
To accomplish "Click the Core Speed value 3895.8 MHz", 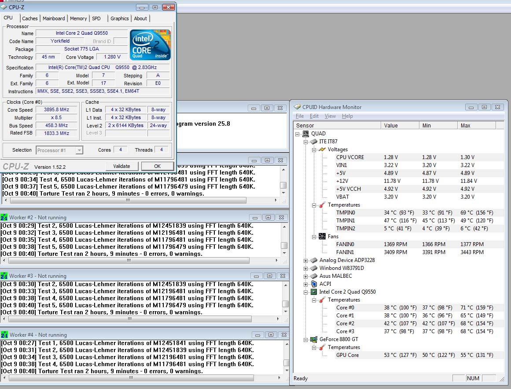I will pyautogui.click(x=57, y=110).
